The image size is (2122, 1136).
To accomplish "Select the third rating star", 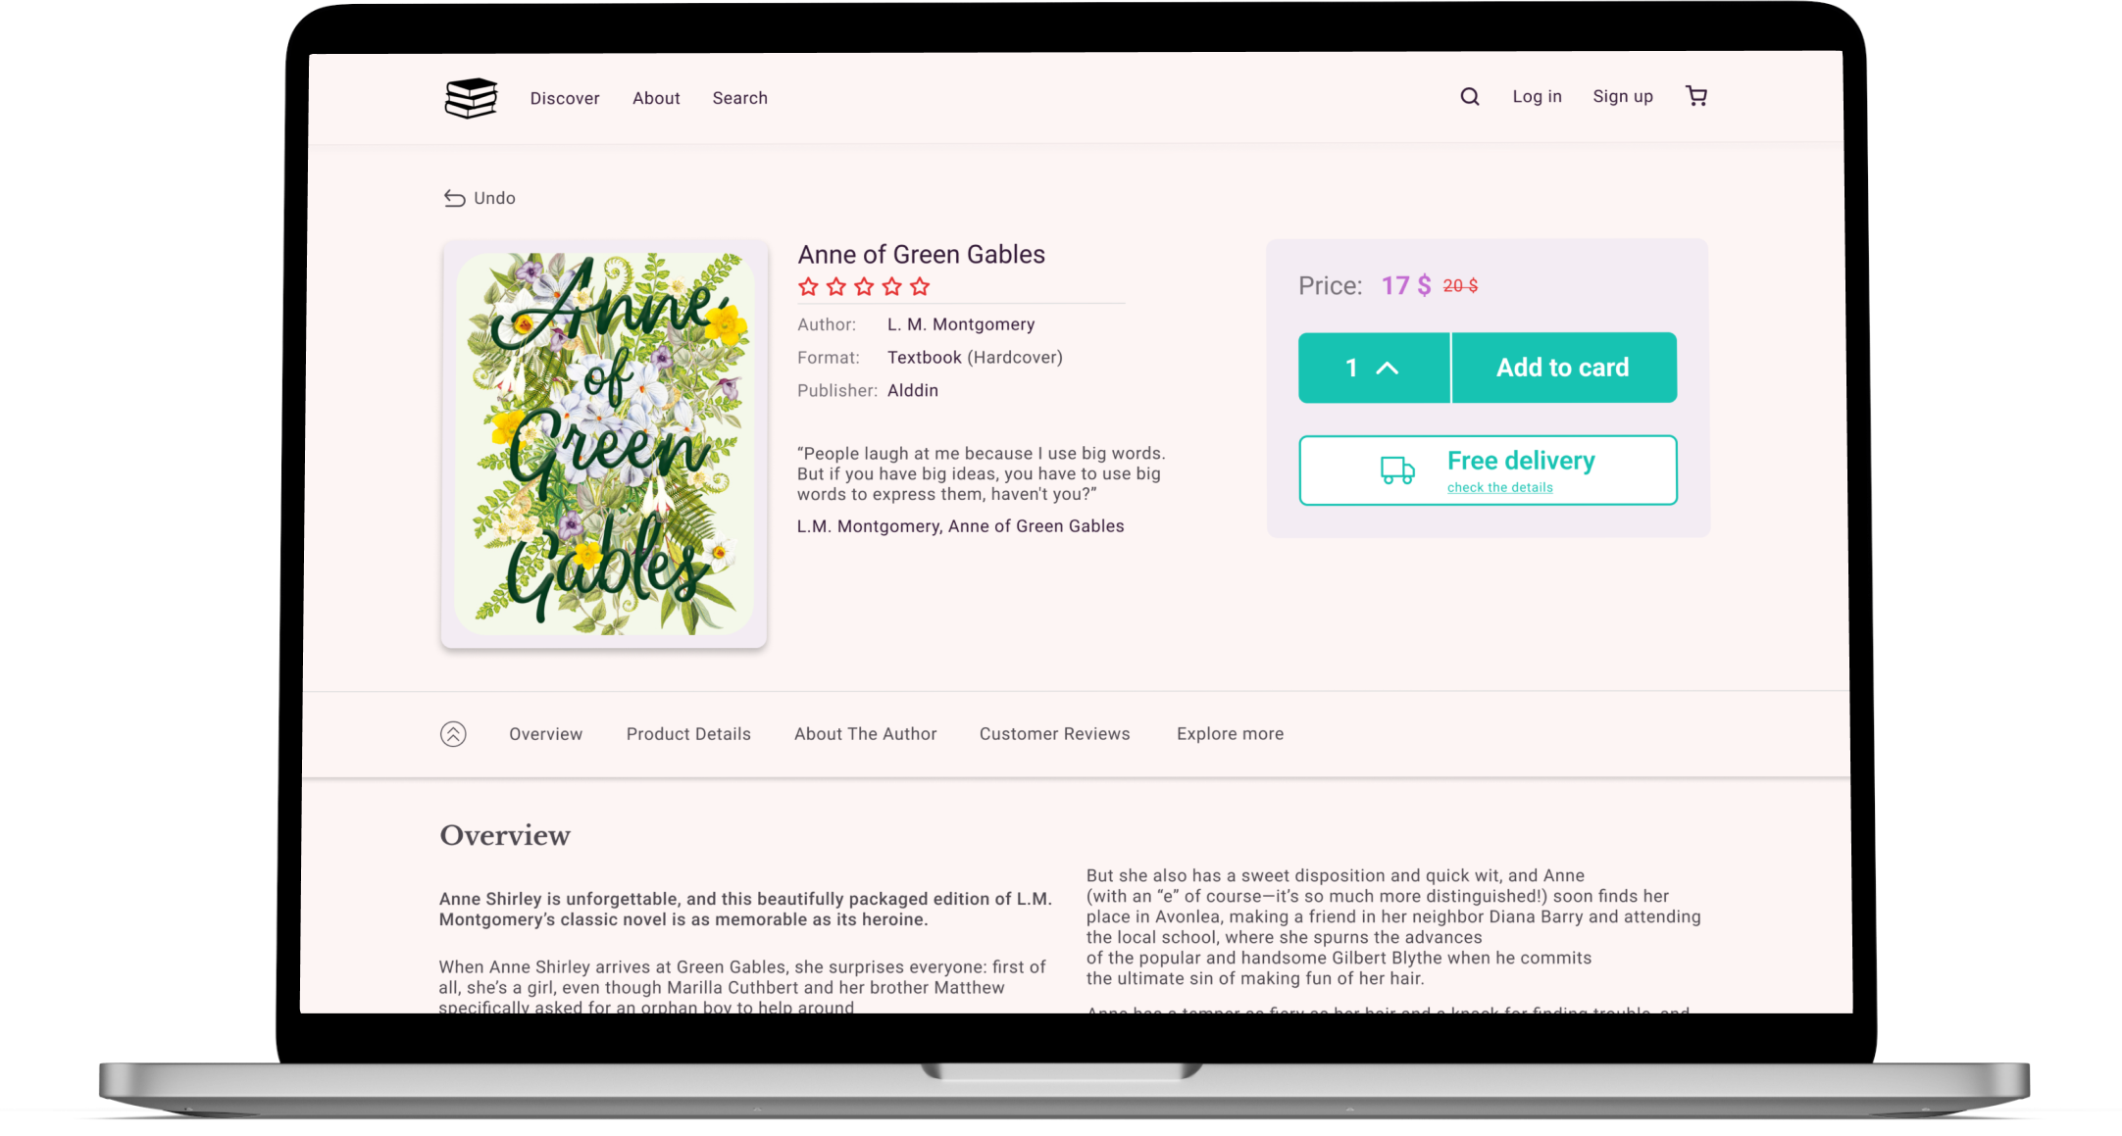I will click(864, 286).
